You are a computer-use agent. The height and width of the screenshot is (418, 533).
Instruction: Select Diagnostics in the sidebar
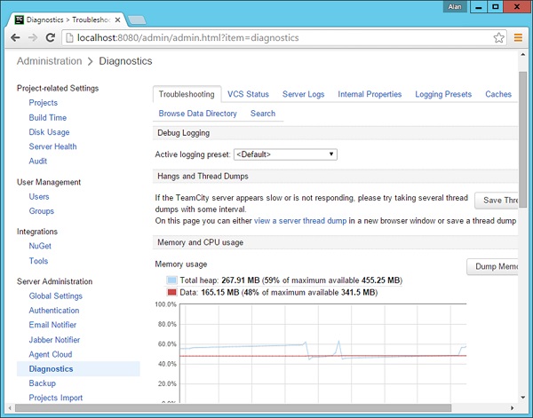click(x=78, y=369)
